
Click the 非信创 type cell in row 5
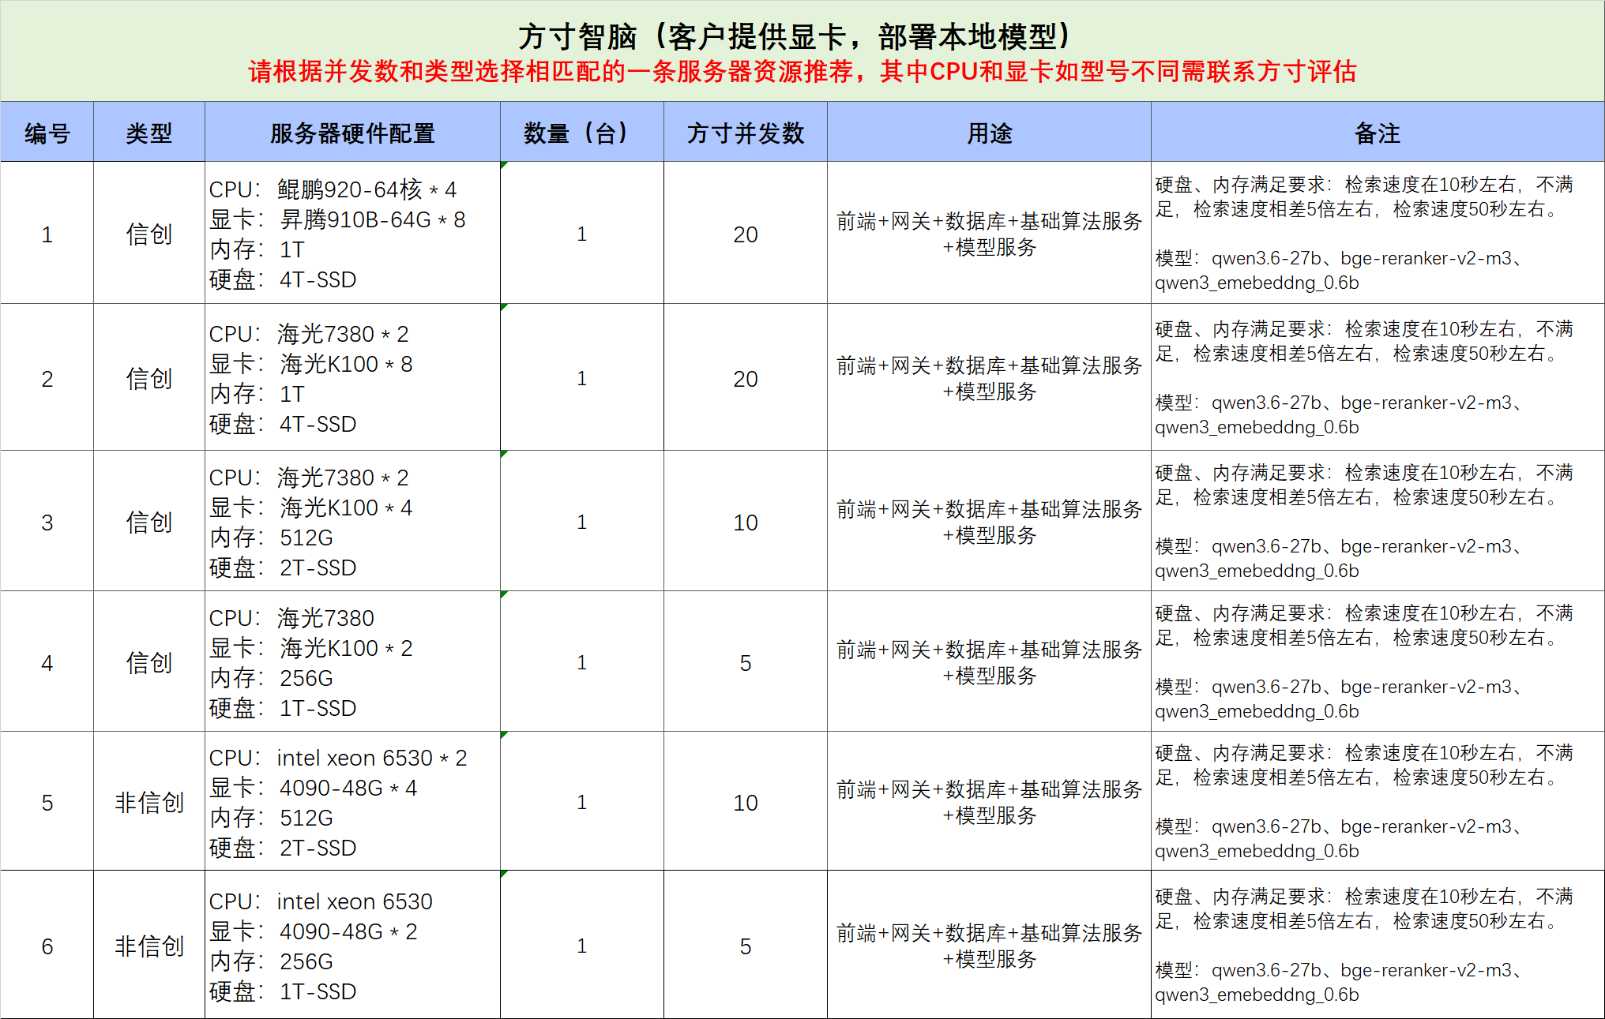point(149,802)
